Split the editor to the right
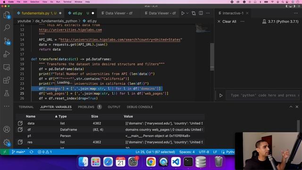Screen dimensions: 302x170 (201, 13)
